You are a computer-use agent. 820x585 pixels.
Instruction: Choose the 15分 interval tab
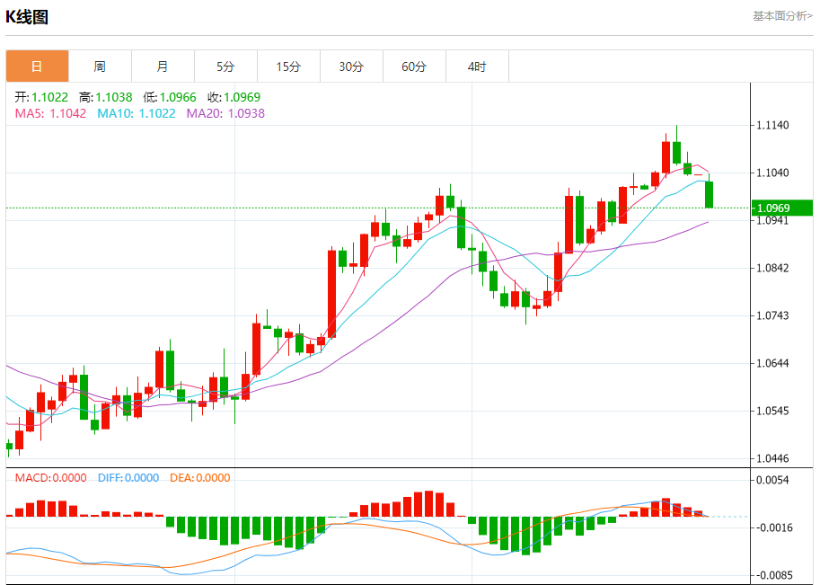[288, 66]
